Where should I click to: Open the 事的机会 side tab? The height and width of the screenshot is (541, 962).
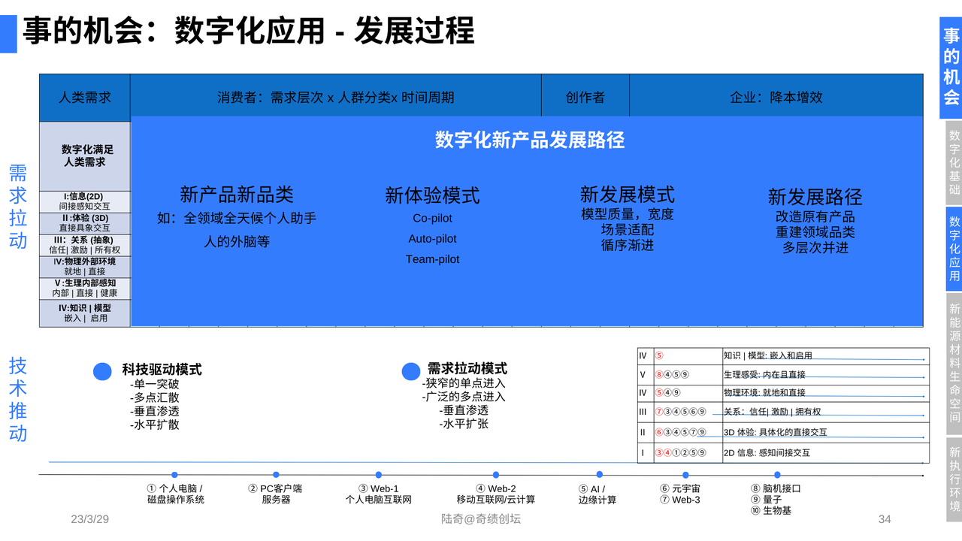click(951, 68)
